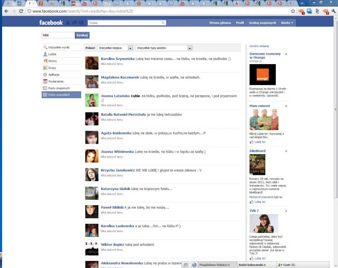
Task: Open Wiktor Kupisz's profile link
Action: pos(112,244)
